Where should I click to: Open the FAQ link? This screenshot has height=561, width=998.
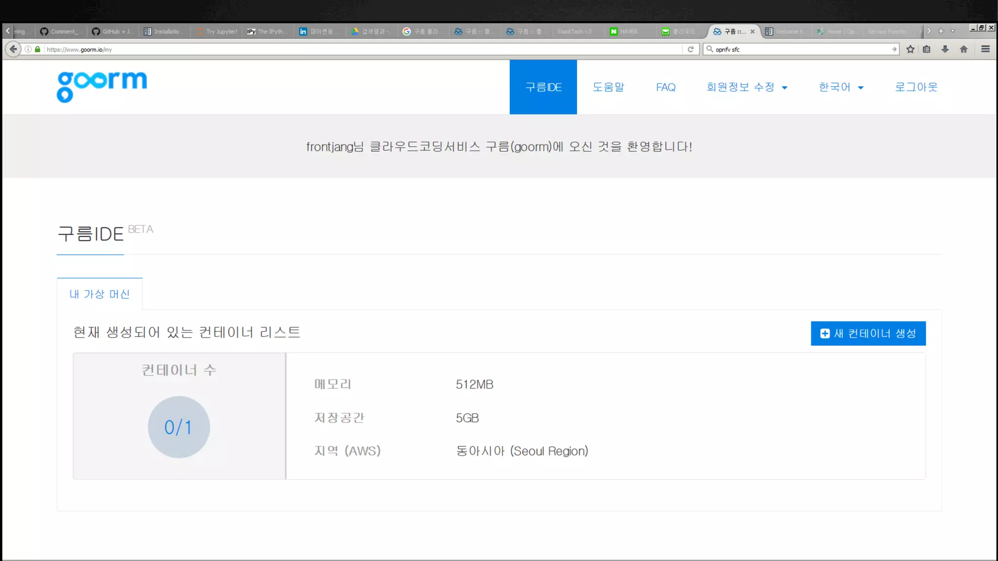(x=665, y=87)
